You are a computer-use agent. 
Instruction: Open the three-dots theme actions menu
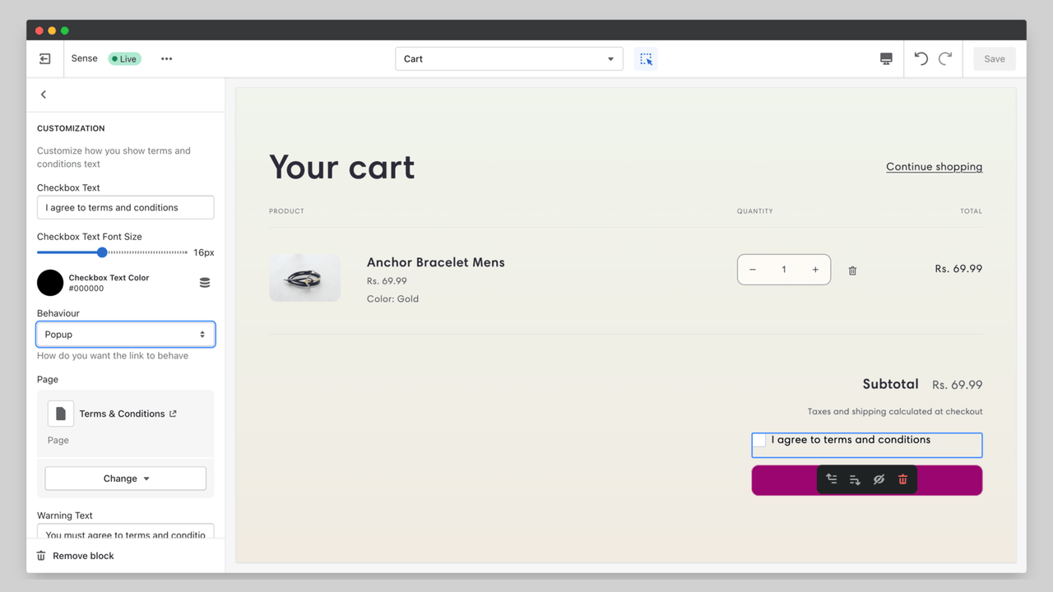(167, 59)
